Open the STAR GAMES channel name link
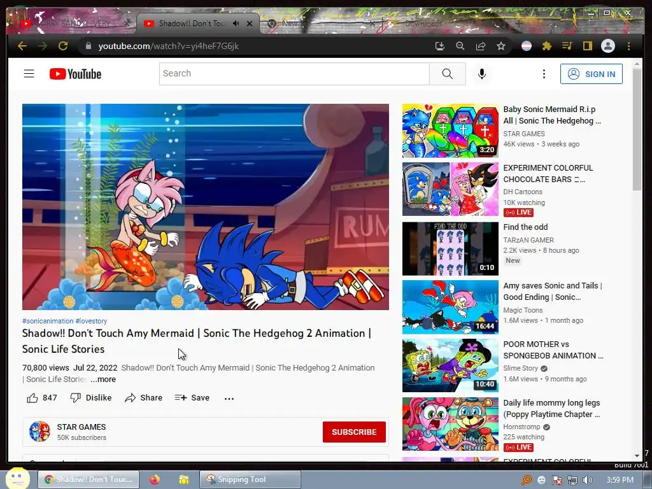 [81, 427]
